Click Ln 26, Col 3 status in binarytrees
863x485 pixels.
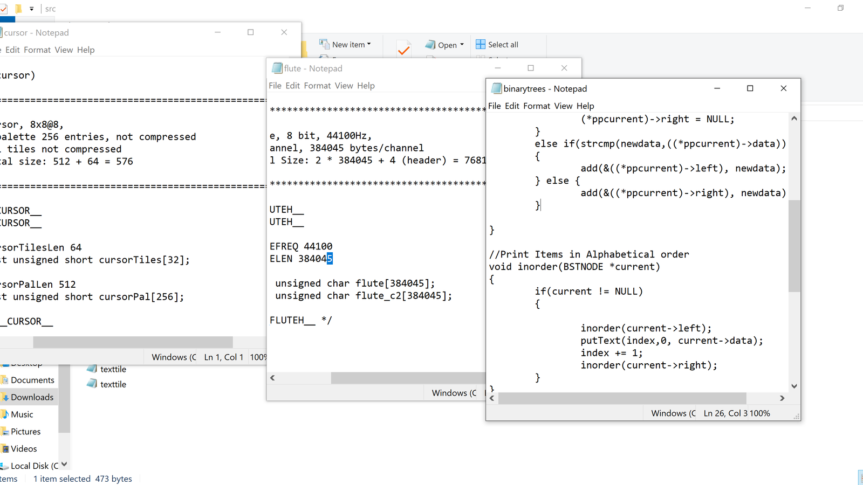pyautogui.click(x=725, y=413)
